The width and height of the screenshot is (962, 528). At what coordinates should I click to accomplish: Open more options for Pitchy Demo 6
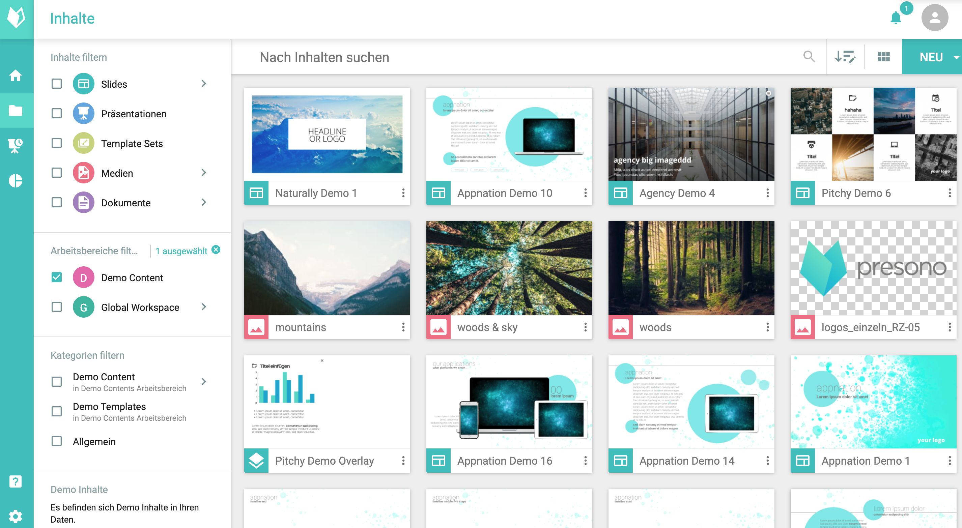click(950, 193)
